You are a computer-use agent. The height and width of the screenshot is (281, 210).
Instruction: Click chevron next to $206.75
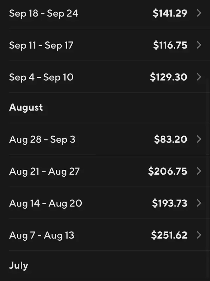point(199,171)
